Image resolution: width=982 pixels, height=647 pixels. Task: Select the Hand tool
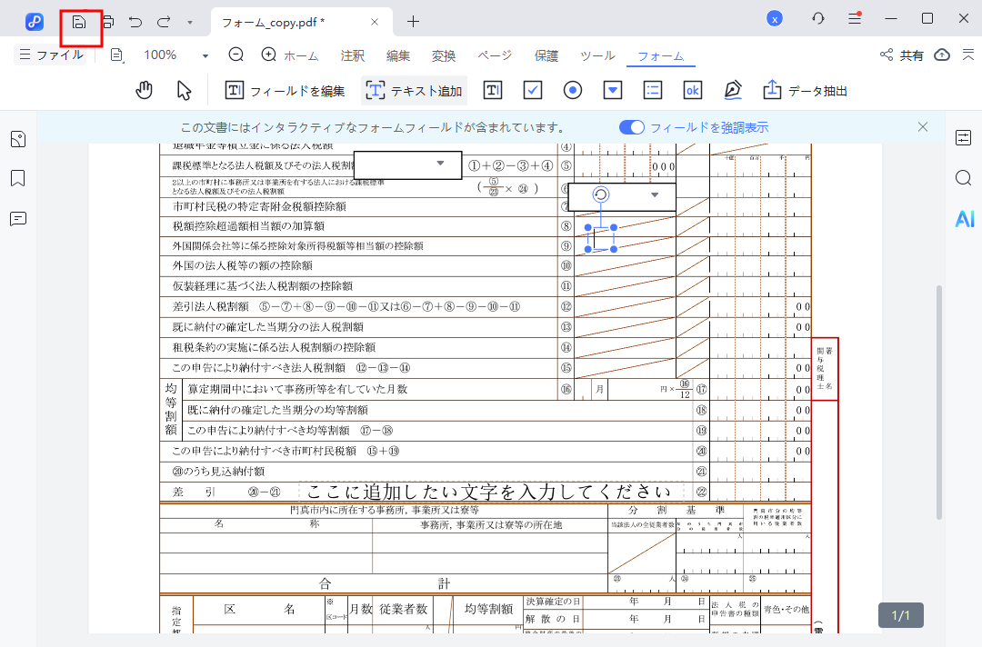[144, 89]
